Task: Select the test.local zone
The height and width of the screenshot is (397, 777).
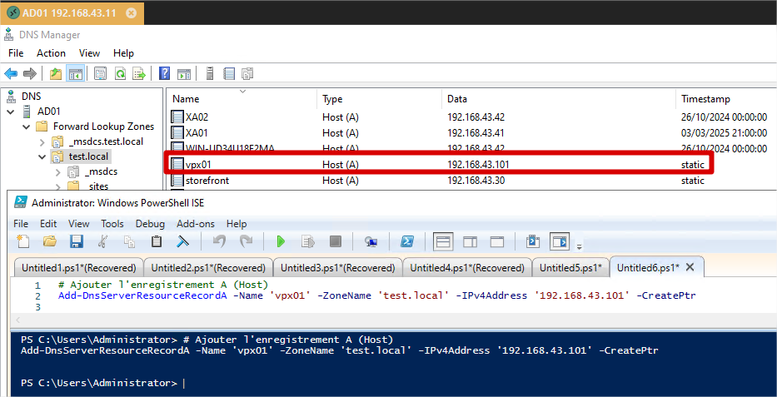Action: [88, 157]
